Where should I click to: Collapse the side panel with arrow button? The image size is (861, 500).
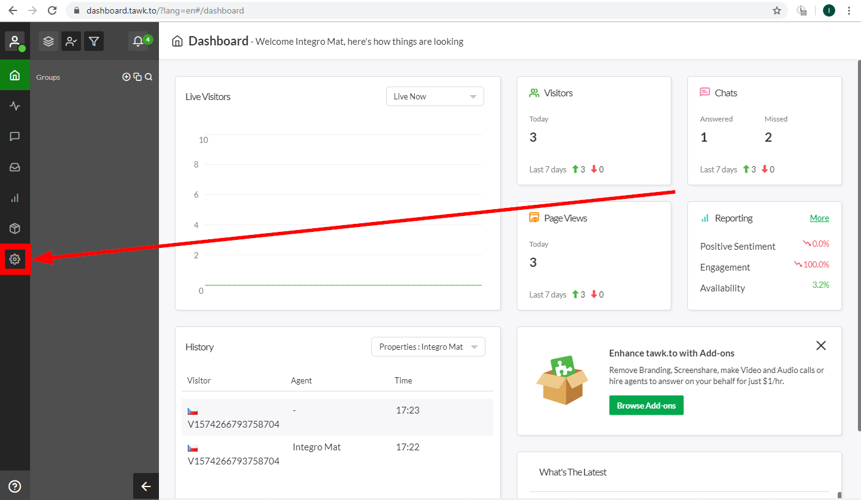pos(146,487)
